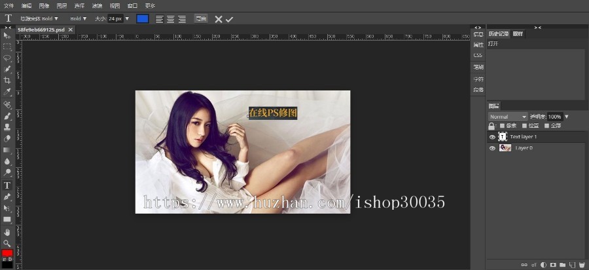Choose the Lasso selection tool

click(x=7, y=58)
